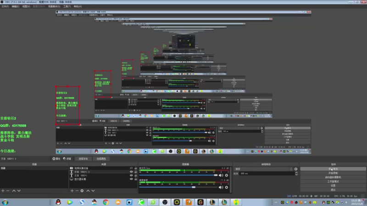Add a new scene with plus icon
The width and height of the screenshot is (367, 206).
[3, 191]
